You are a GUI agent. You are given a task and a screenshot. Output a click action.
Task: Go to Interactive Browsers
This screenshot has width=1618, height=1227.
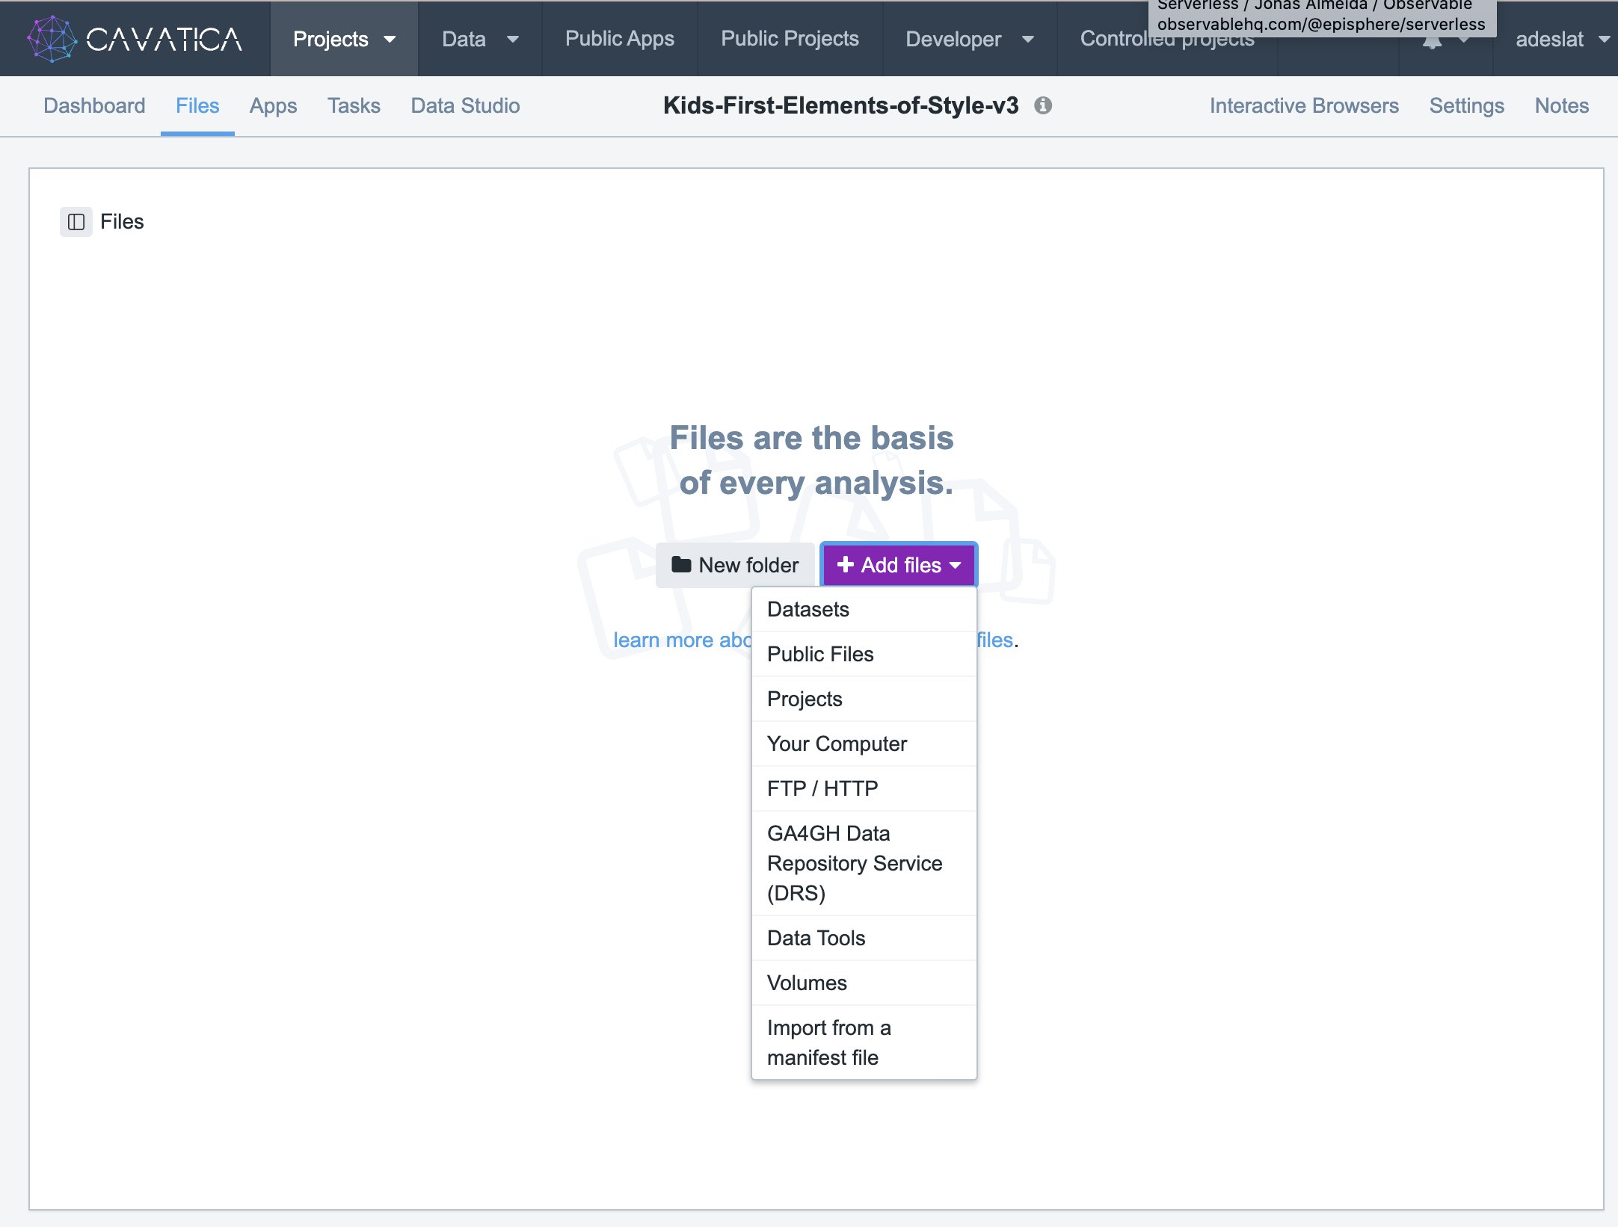pos(1304,105)
